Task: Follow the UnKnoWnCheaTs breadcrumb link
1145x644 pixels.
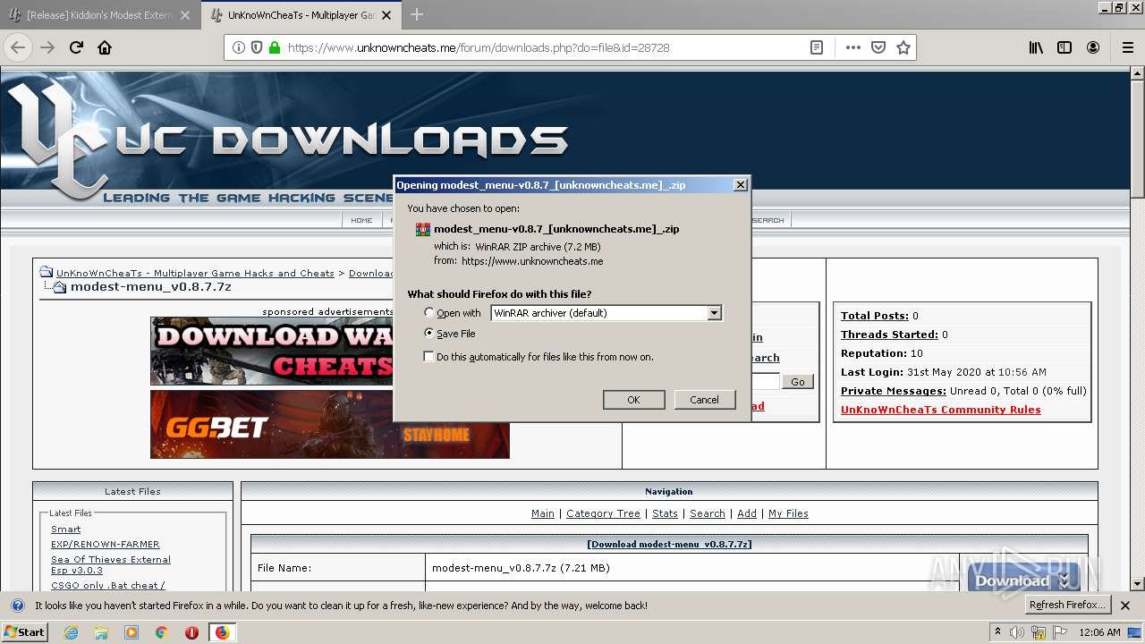Action: pyautogui.click(x=195, y=273)
